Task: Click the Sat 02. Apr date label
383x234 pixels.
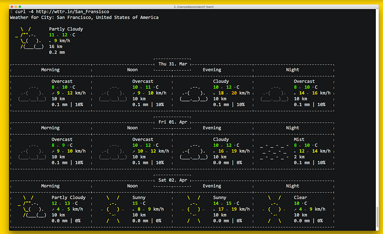Action: (172, 180)
